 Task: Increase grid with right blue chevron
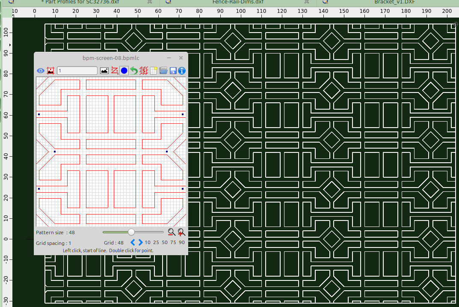click(140, 243)
